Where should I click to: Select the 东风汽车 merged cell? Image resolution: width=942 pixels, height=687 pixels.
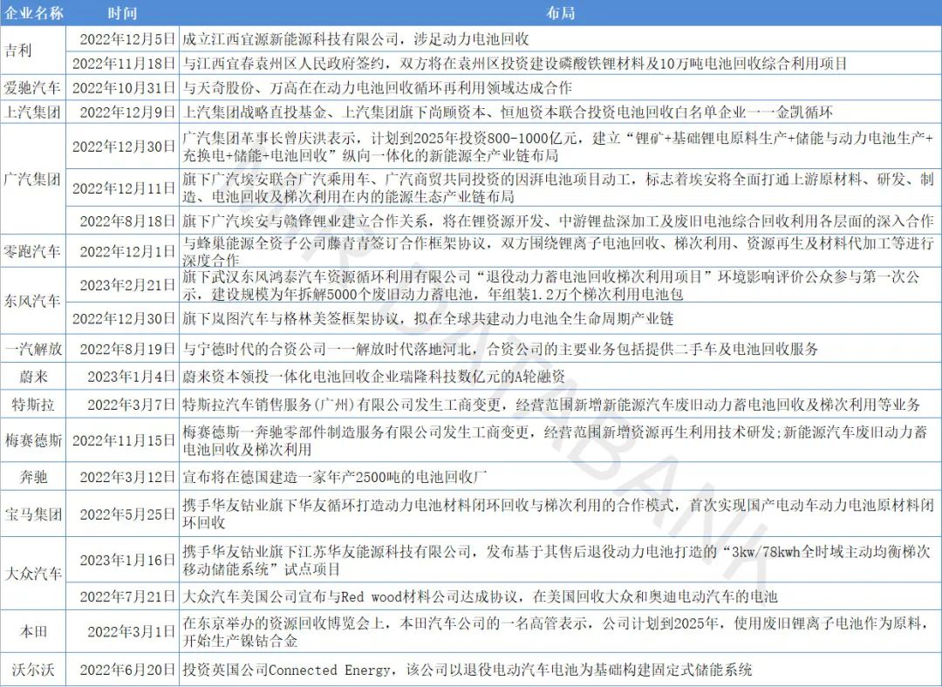pos(33,301)
